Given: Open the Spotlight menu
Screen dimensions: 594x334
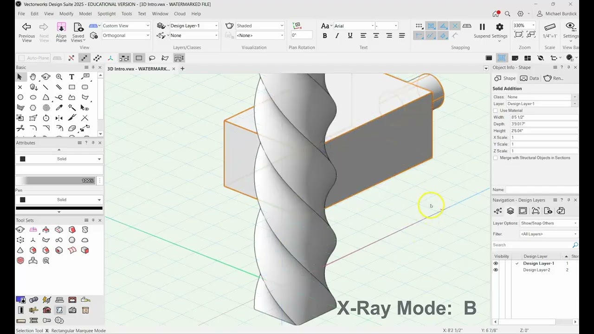Looking at the screenshot, I should (106, 14).
